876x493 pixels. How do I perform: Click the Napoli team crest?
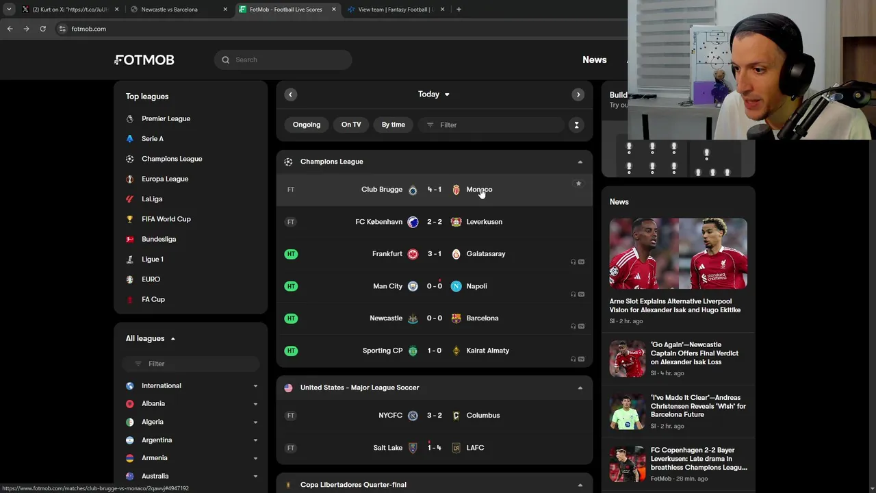click(456, 286)
